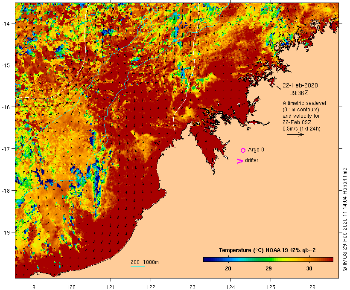350x290 pixels.
Task: Click the velocity scale arrow in legend
Action: click(x=295, y=134)
